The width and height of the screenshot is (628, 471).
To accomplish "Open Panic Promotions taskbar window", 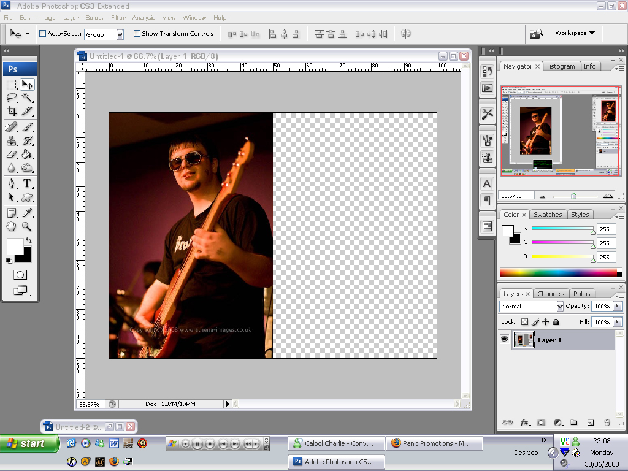I will tap(434, 443).
